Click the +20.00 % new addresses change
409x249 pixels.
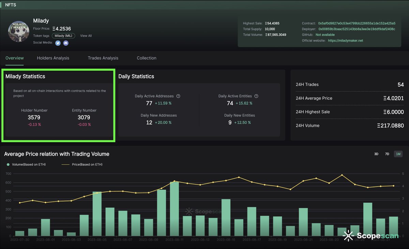163,122
